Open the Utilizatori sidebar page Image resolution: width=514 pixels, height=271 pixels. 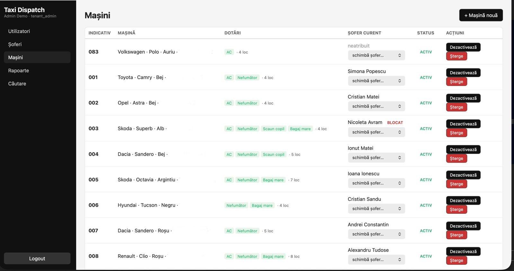click(x=19, y=31)
